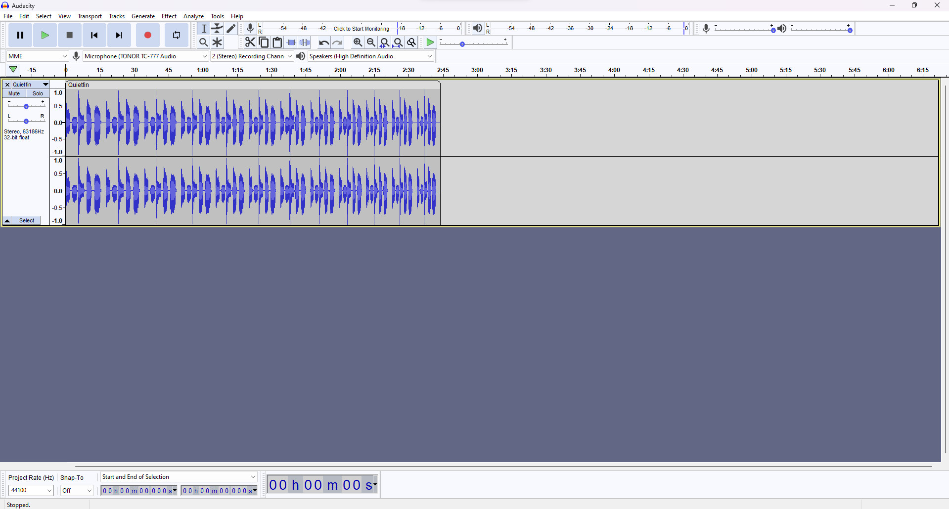Open the MME audio host dropdown
This screenshot has height=509, width=949.
[37, 56]
